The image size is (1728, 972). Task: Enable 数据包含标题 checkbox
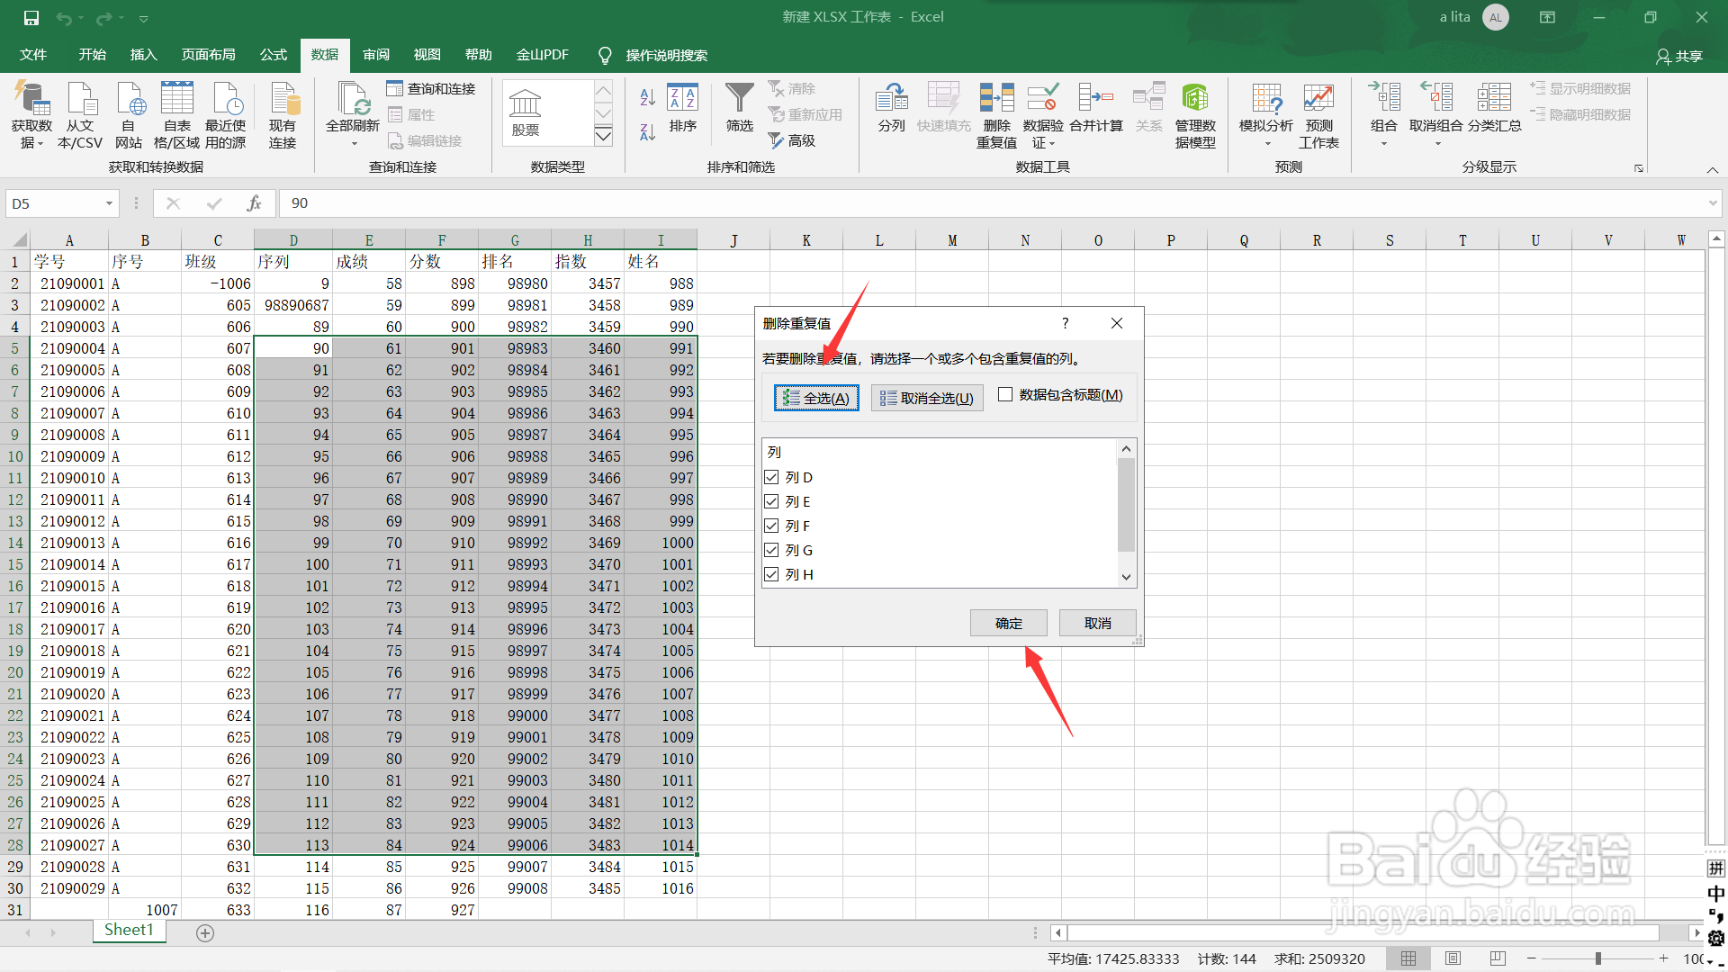click(x=1005, y=395)
